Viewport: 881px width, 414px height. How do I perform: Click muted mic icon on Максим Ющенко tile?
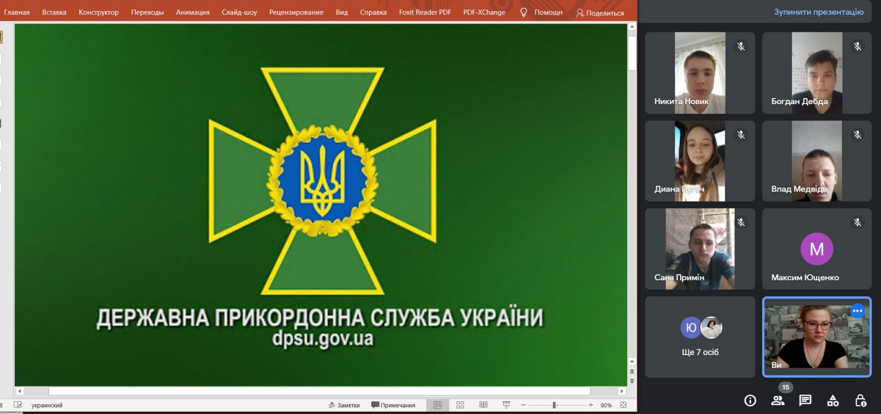[x=857, y=222]
